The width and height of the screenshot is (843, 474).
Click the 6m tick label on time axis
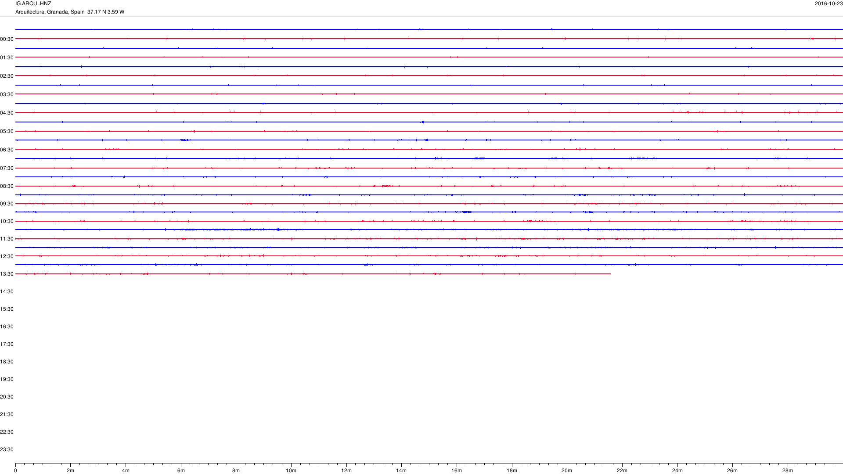pos(181,470)
